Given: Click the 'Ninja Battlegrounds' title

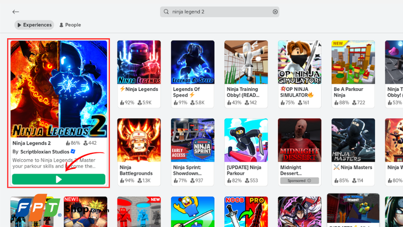Looking at the screenshot, I should click(136, 171).
